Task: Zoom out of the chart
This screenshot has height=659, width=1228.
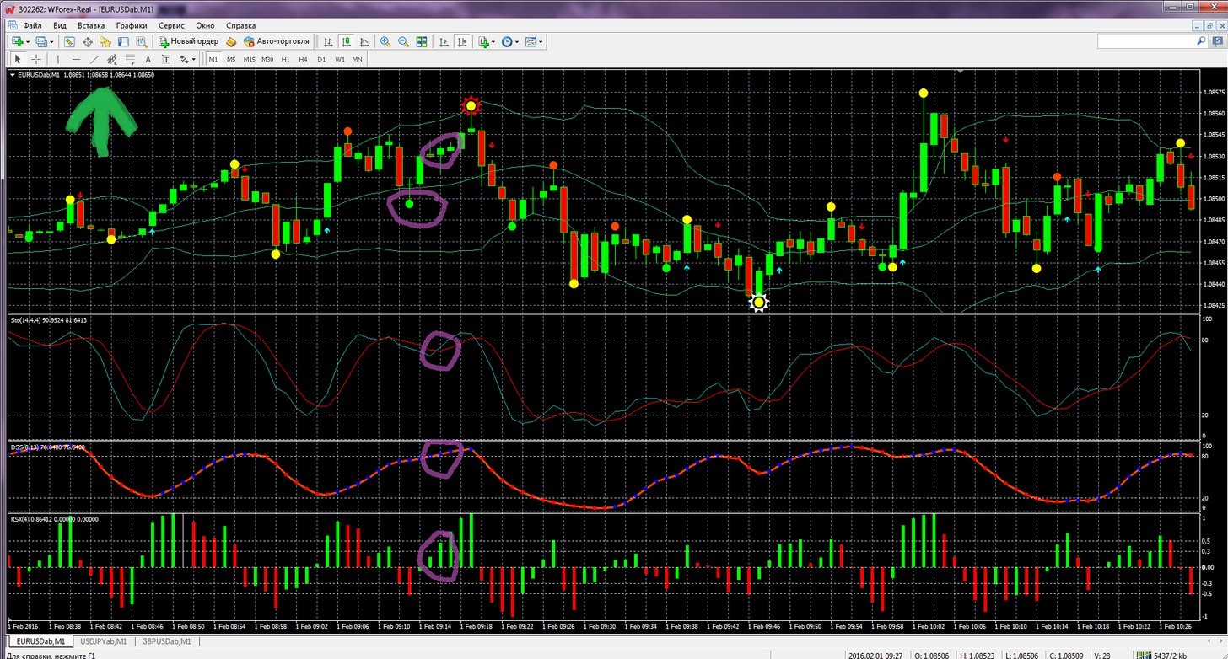Action: click(403, 41)
